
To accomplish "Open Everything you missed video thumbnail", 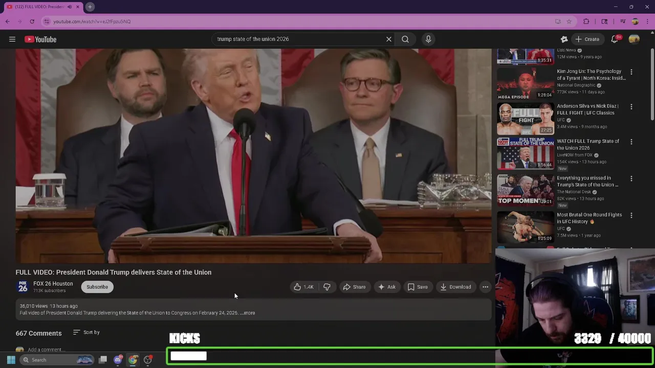I will click(x=525, y=190).
